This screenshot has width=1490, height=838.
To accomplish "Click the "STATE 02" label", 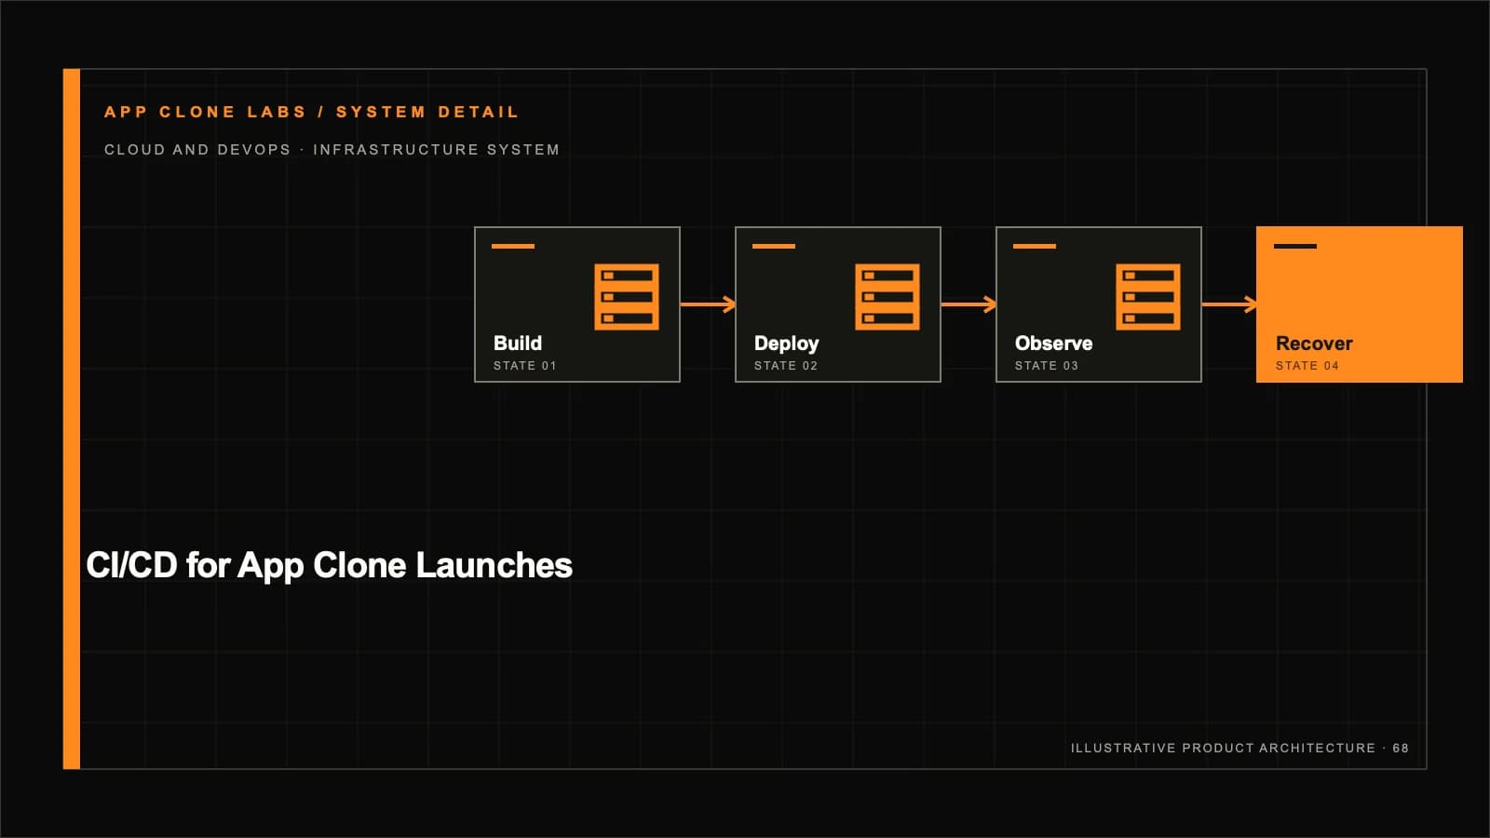I will pos(786,366).
